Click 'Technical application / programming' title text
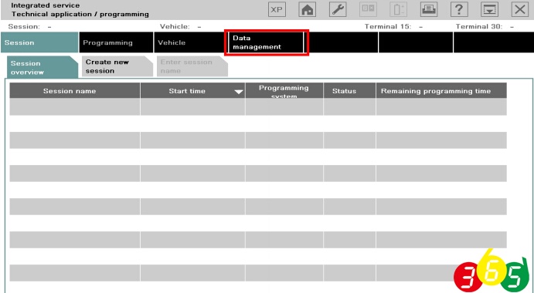 (80, 15)
